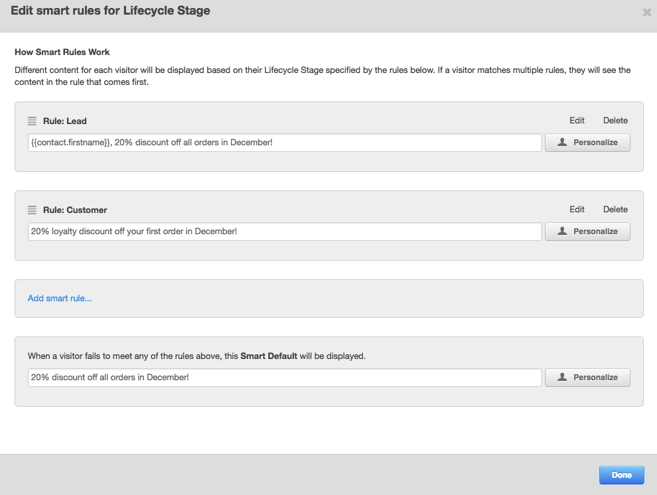Open the Add smart rule link

(60, 299)
